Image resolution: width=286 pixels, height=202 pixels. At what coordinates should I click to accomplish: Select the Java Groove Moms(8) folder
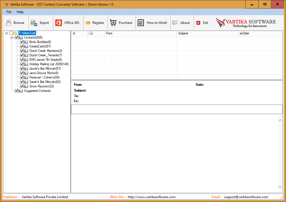(x=44, y=73)
